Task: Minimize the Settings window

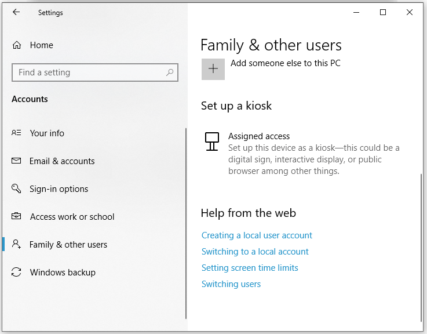Action: pyautogui.click(x=356, y=12)
